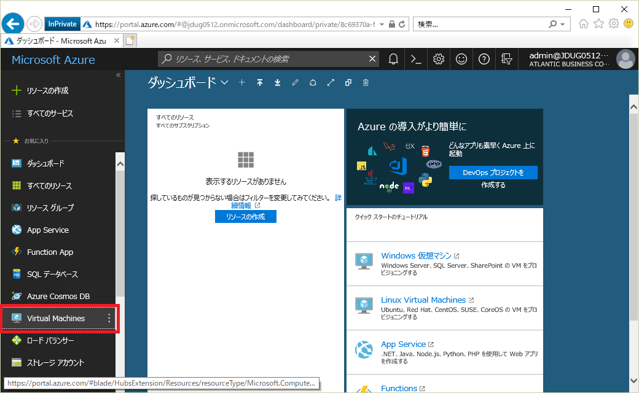Open the Functions quick start link
Image resolution: width=639 pixels, height=393 pixels.
399,389
